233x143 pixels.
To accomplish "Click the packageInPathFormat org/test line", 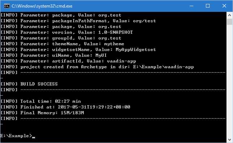I will pyautogui.click(x=78, y=21).
